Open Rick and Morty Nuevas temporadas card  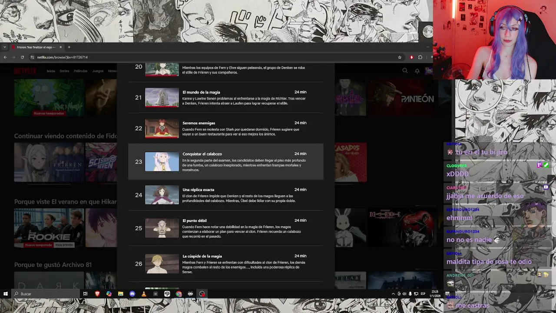click(49, 97)
